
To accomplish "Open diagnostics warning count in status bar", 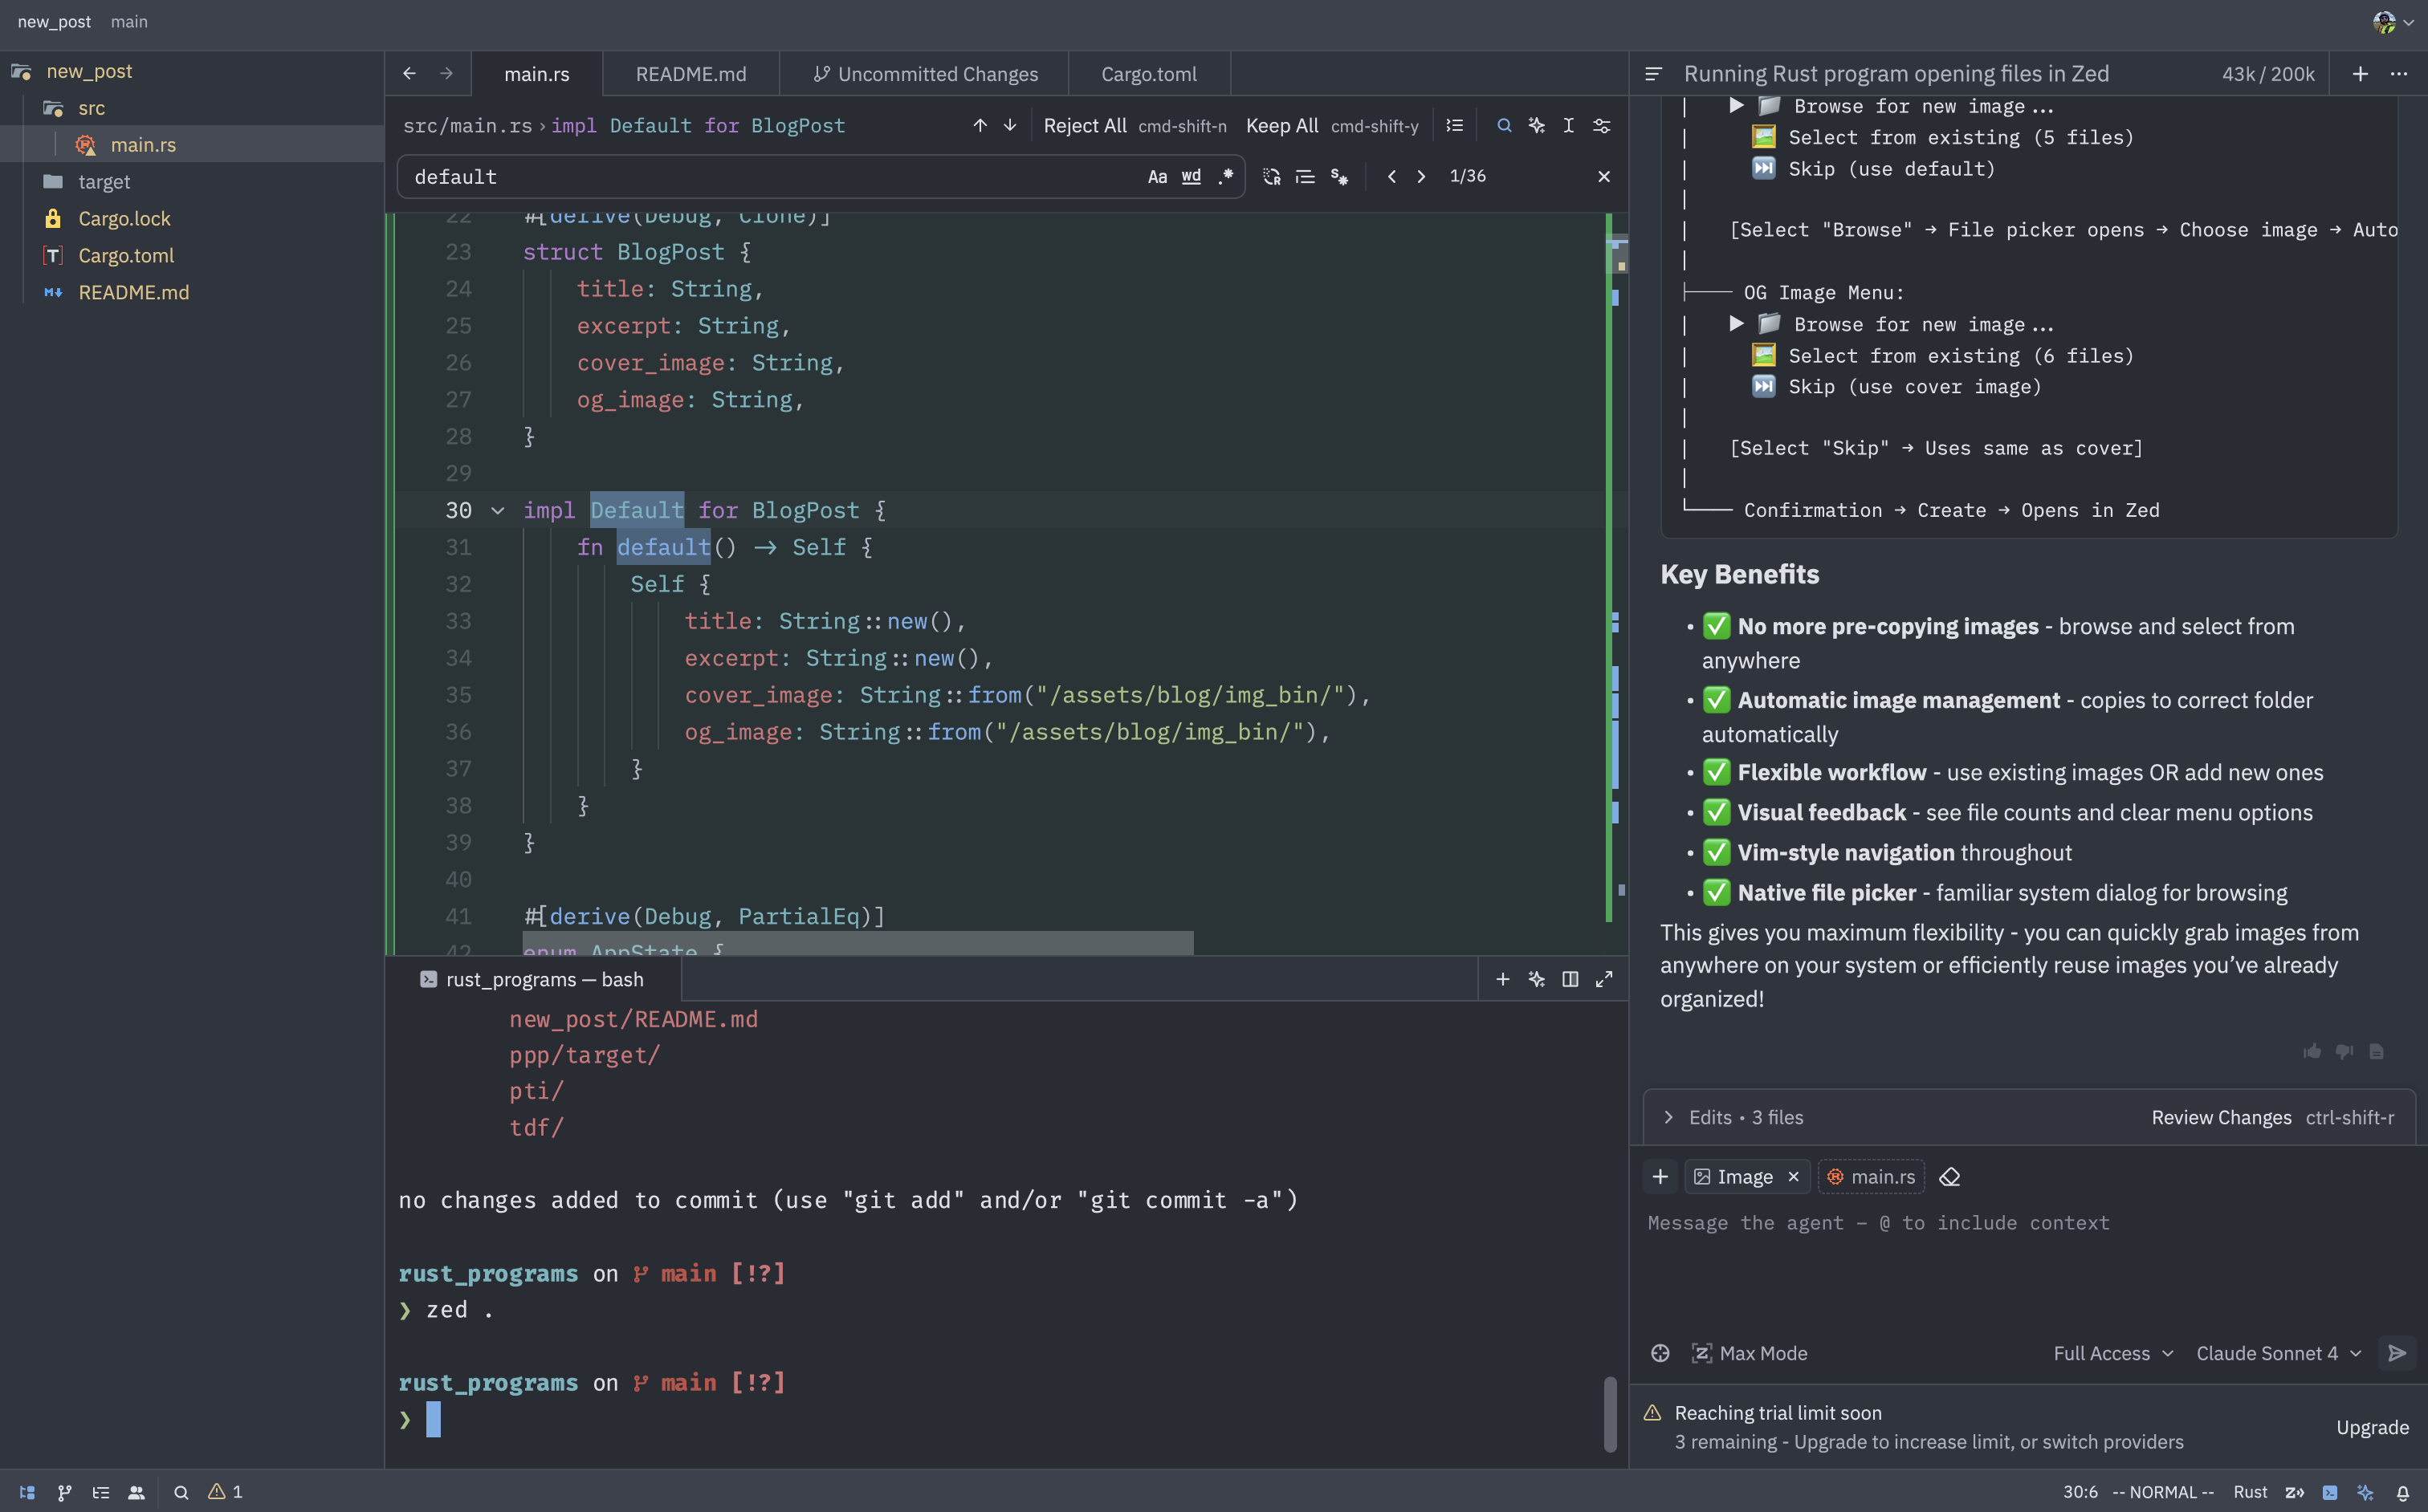I will pyautogui.click(x=225, y=1492).
